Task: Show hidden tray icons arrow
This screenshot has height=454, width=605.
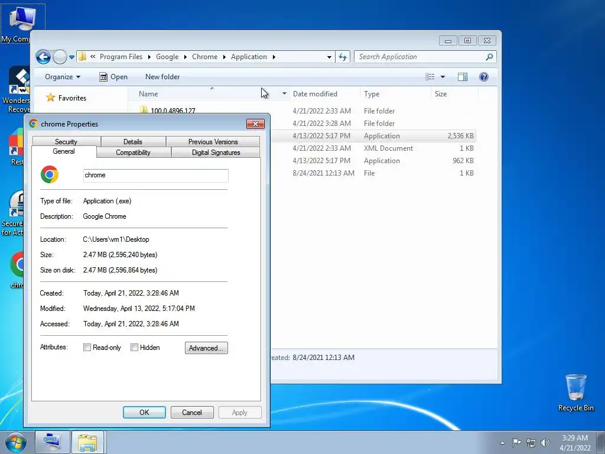Action: click(502, 443)
